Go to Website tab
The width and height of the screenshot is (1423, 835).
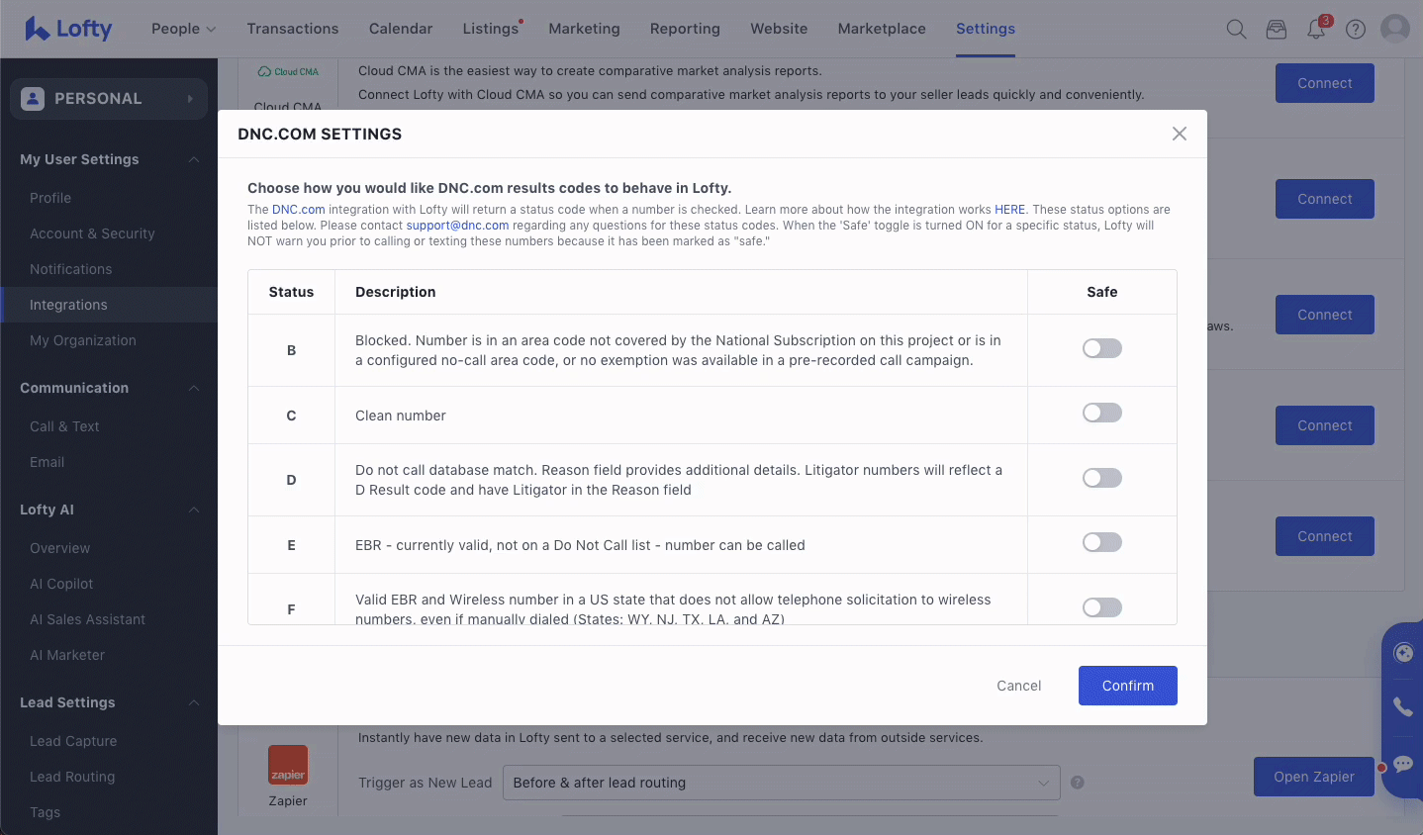[779, 29]
